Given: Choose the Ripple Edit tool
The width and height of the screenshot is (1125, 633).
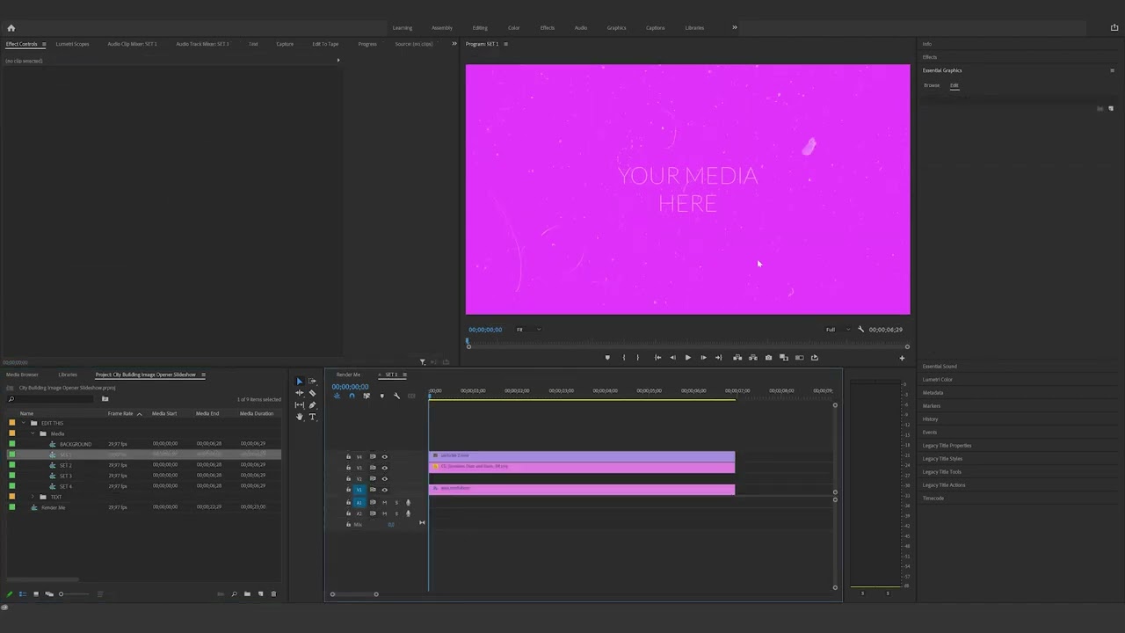Looking at the screenshot, I should [299, 393].
